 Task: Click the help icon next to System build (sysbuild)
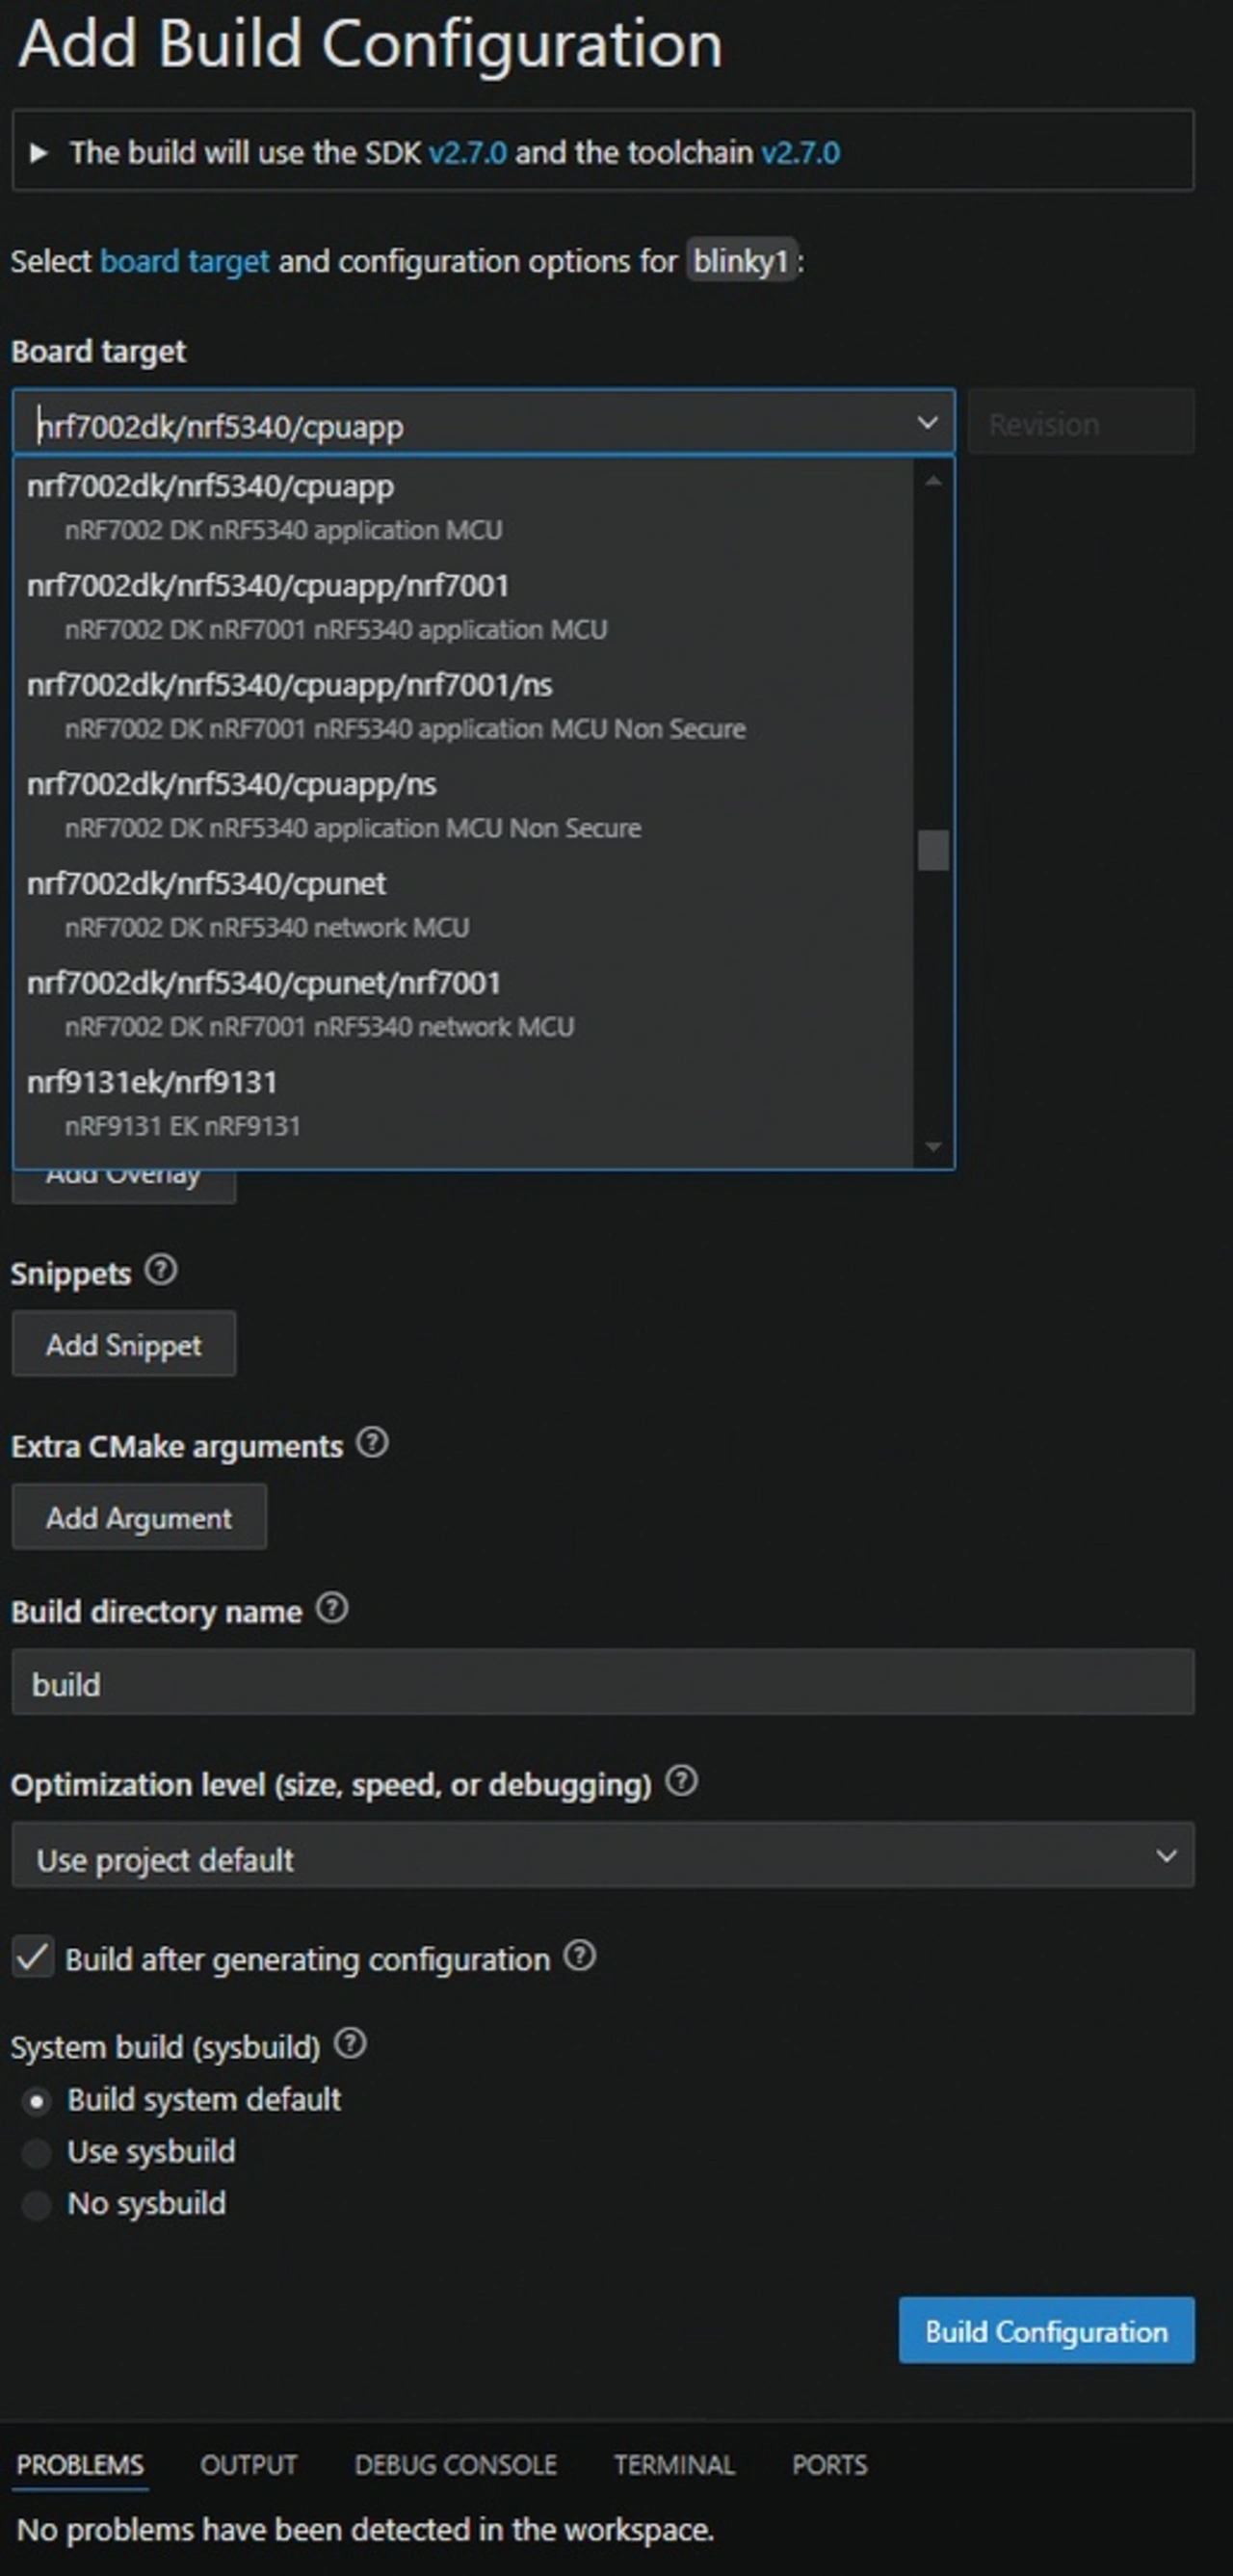pyautogui.click(x=350, y=2044)
